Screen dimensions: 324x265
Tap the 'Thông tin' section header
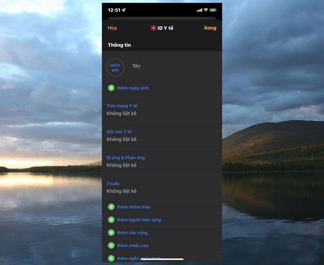(119, 45)
